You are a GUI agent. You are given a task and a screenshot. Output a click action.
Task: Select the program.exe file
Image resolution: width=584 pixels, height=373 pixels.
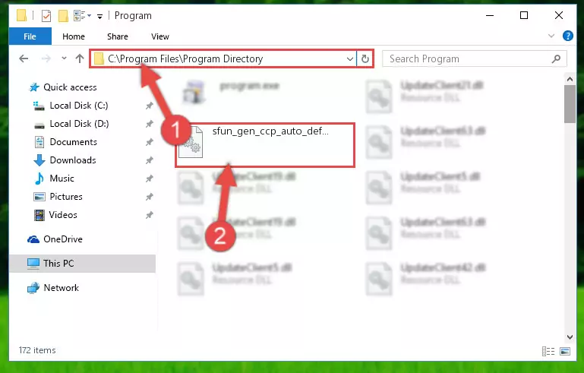click(x=249, y=86)
